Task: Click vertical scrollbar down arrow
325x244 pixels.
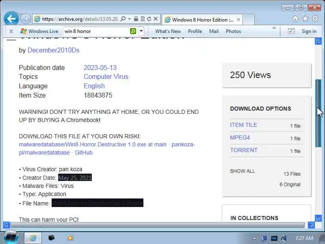Action: pos(318,218)
